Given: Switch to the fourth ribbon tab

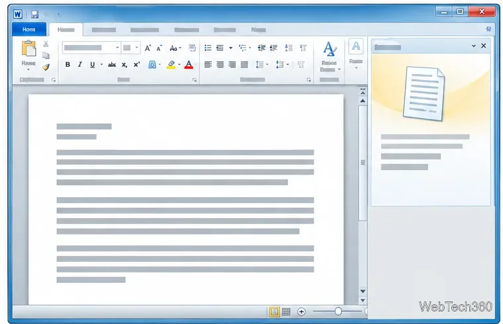Looking at the screenshot, I should pos(144,30).
